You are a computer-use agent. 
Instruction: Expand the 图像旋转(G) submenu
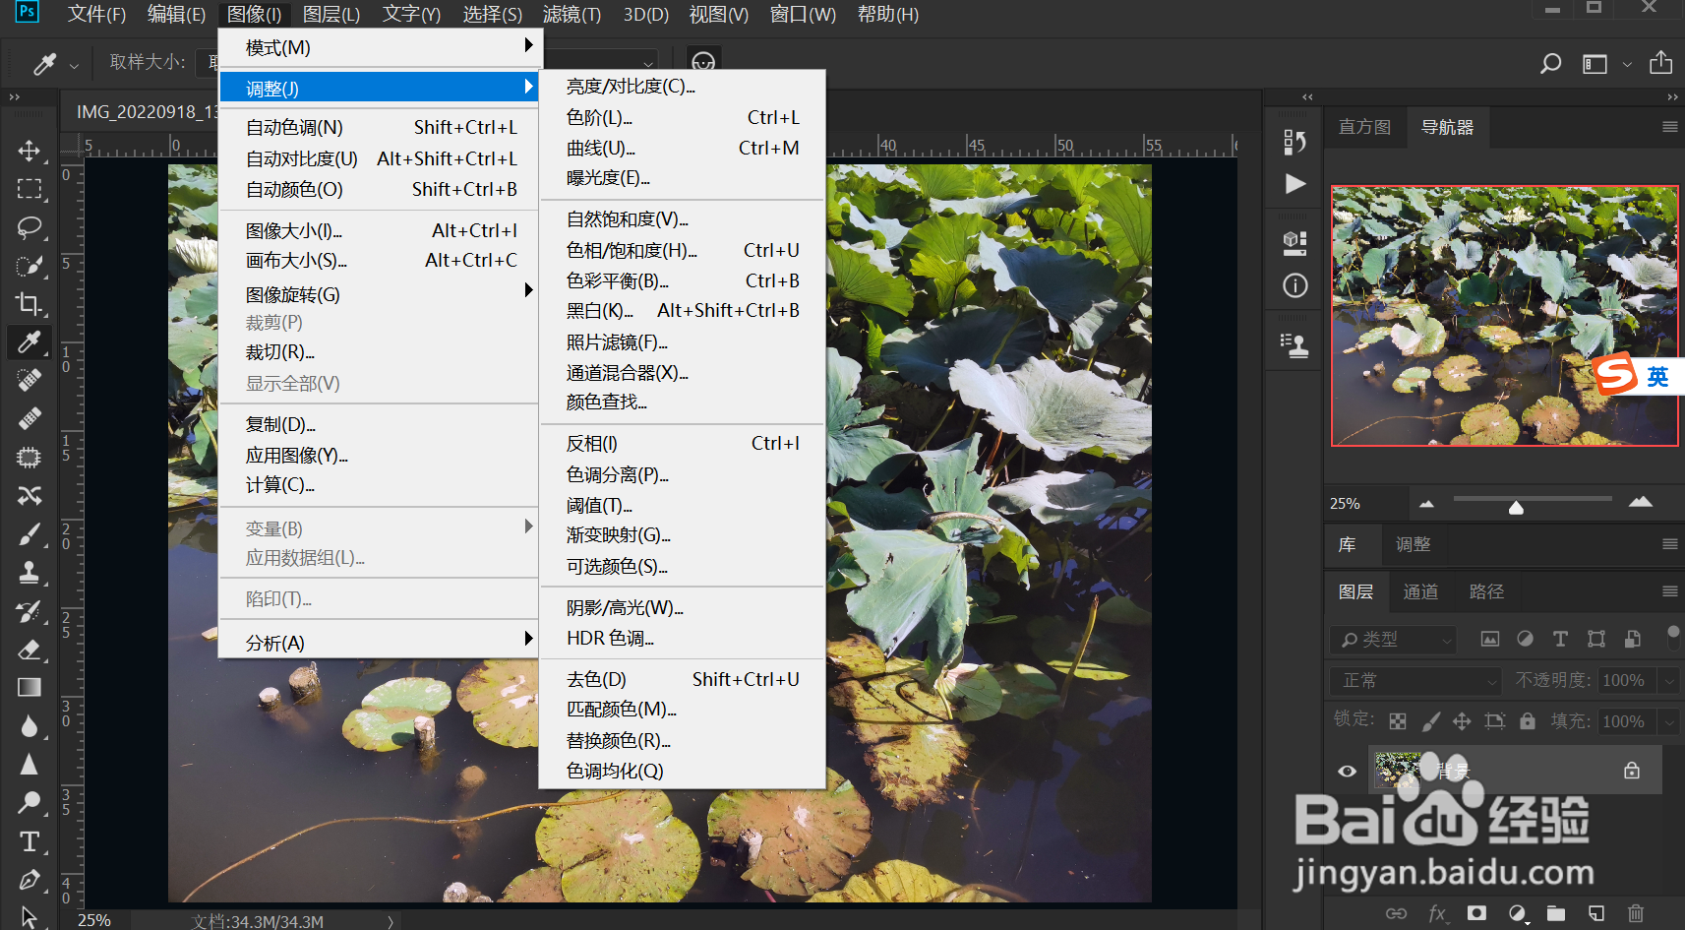click(378, 294)
